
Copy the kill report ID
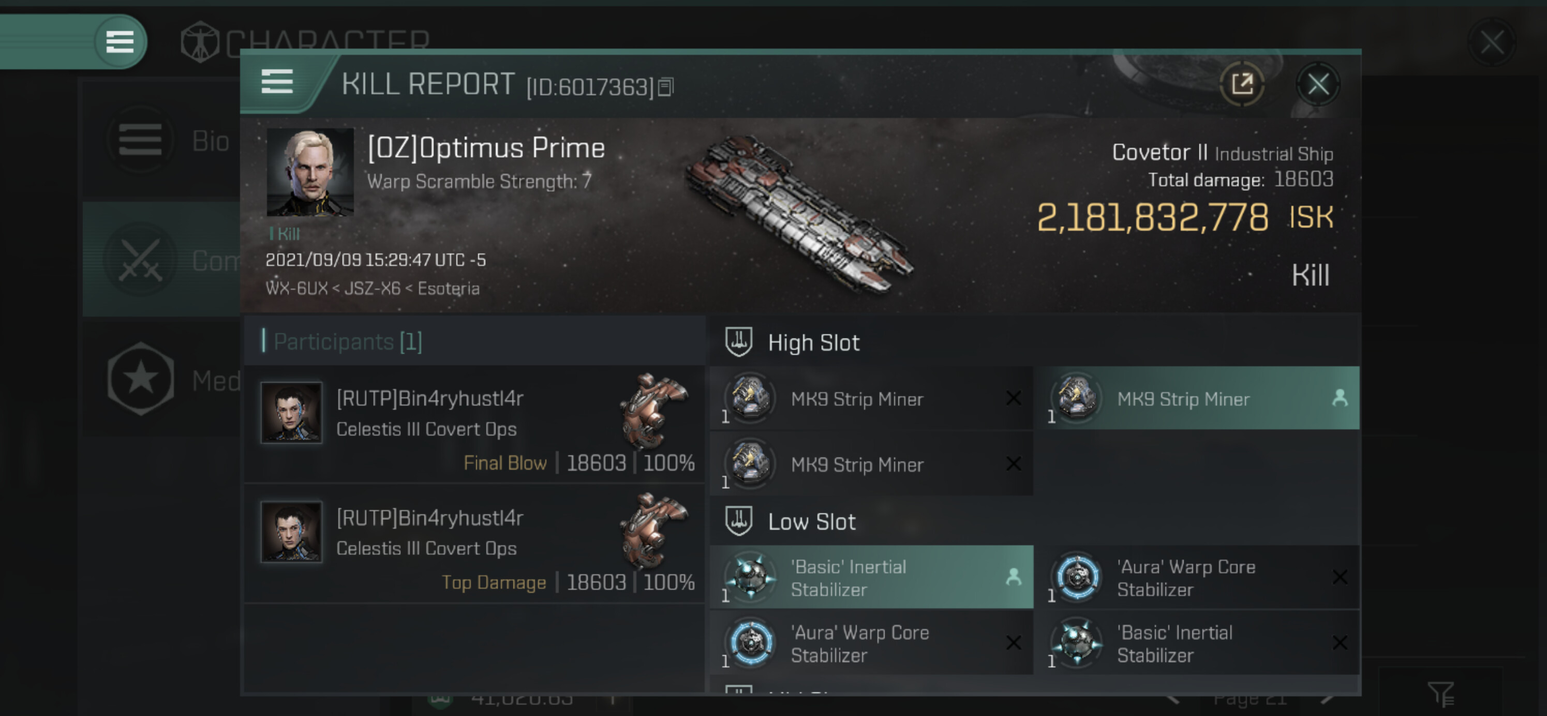click(665, 88)
